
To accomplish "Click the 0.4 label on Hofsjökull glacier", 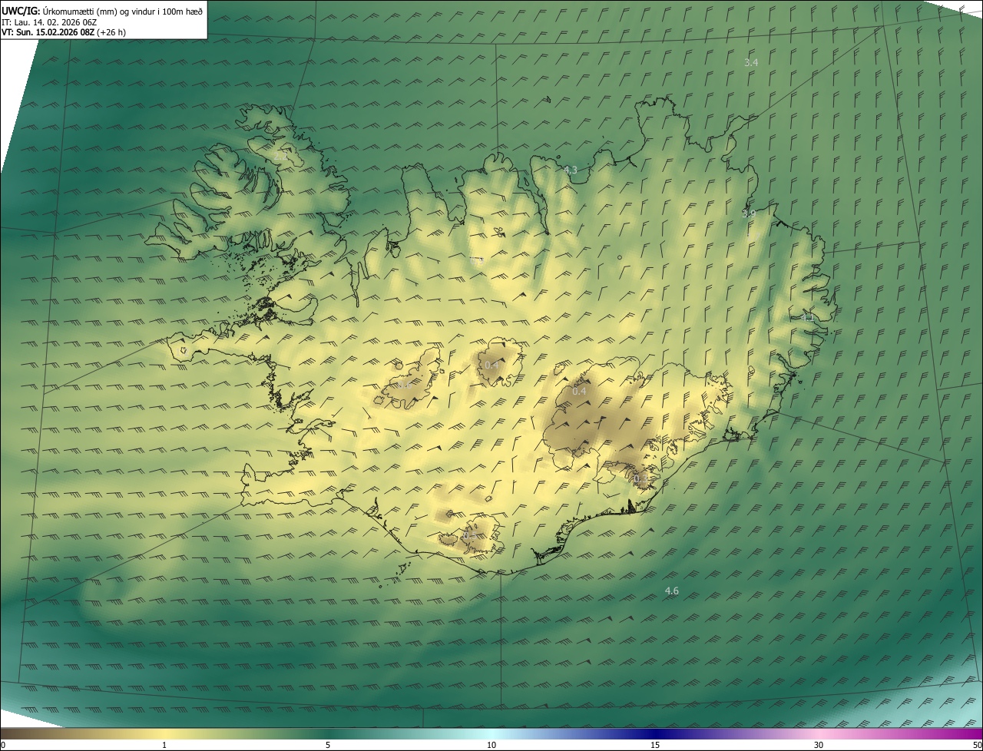I will 491,365.
